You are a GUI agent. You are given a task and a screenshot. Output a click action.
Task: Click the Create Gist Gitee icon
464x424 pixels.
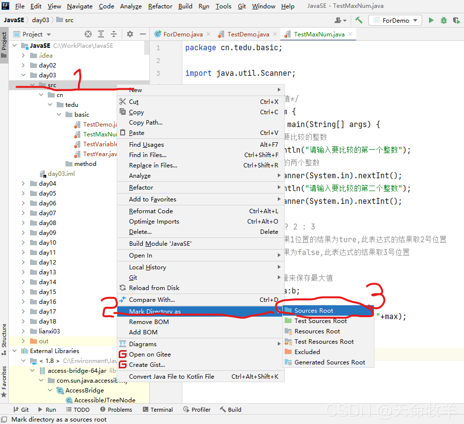pos(123,364)
